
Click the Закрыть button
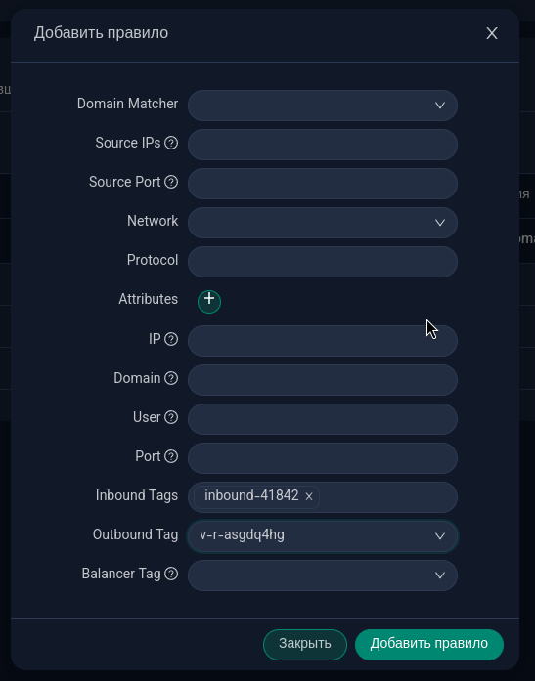coord(305,645)
